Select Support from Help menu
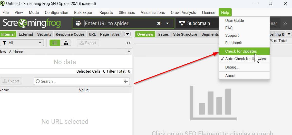The height and width of the screenshot is (135, 292). [x=244, y=35]
